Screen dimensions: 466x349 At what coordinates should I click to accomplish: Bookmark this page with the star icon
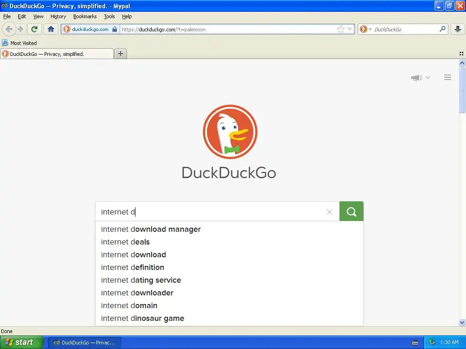coord(340,29)
